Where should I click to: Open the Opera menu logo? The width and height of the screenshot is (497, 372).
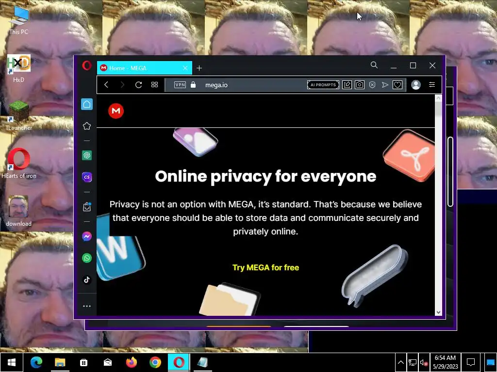(x=87, y=65)
